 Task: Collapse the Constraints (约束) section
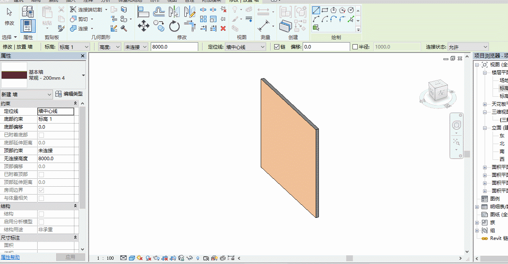[75, 103]
